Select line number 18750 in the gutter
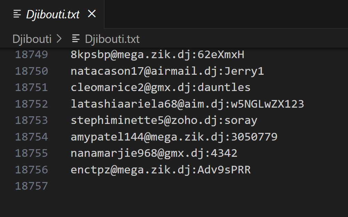Image resolution: width=348 pixels, height=217 pixels. (x=32, y=71)
